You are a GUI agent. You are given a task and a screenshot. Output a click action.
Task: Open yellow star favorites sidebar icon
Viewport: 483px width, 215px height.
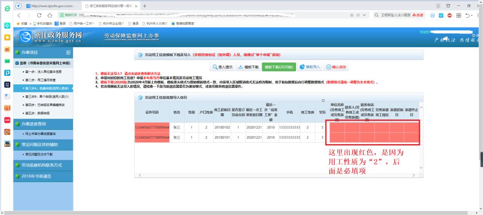tap(7, 37)
